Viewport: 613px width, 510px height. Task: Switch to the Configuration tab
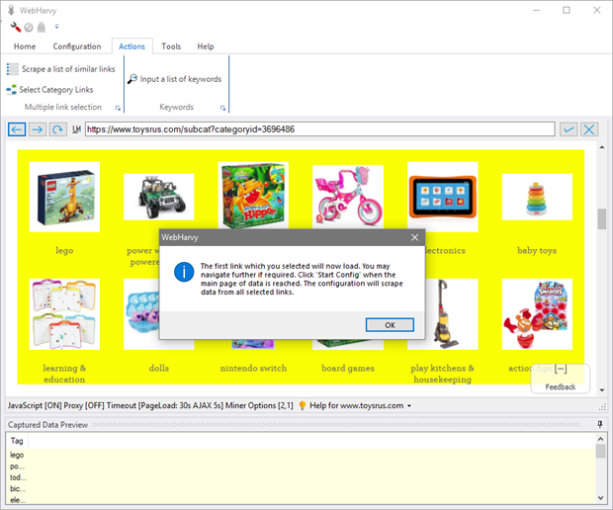(x=77, y=46)
